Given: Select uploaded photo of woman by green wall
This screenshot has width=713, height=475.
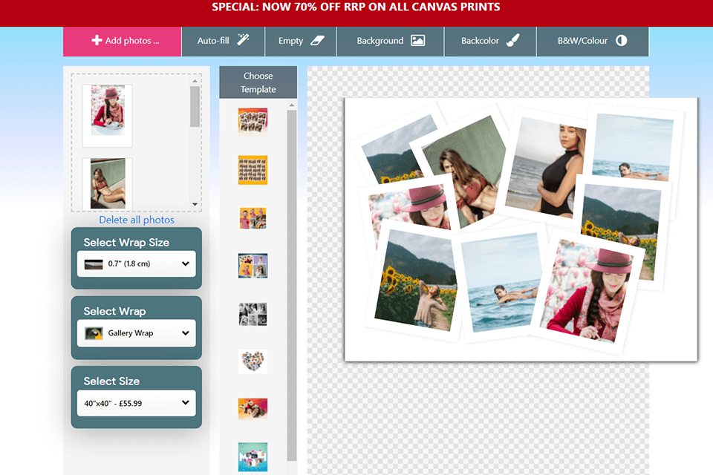Looking at the screenshot, I should pyautogui.click(x=107, y=183).
